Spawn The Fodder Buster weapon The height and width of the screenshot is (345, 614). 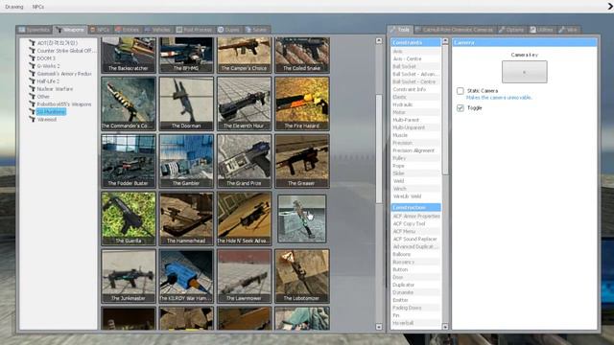click(129, 161)
